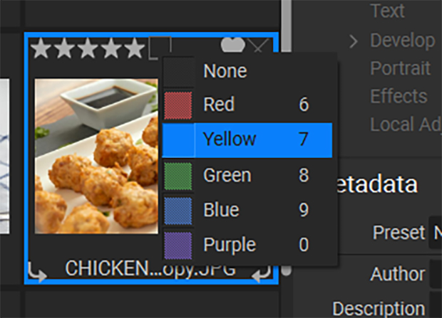Pick the Green color swatch
Screen dimensions: 442x318
tap(178, 176)
